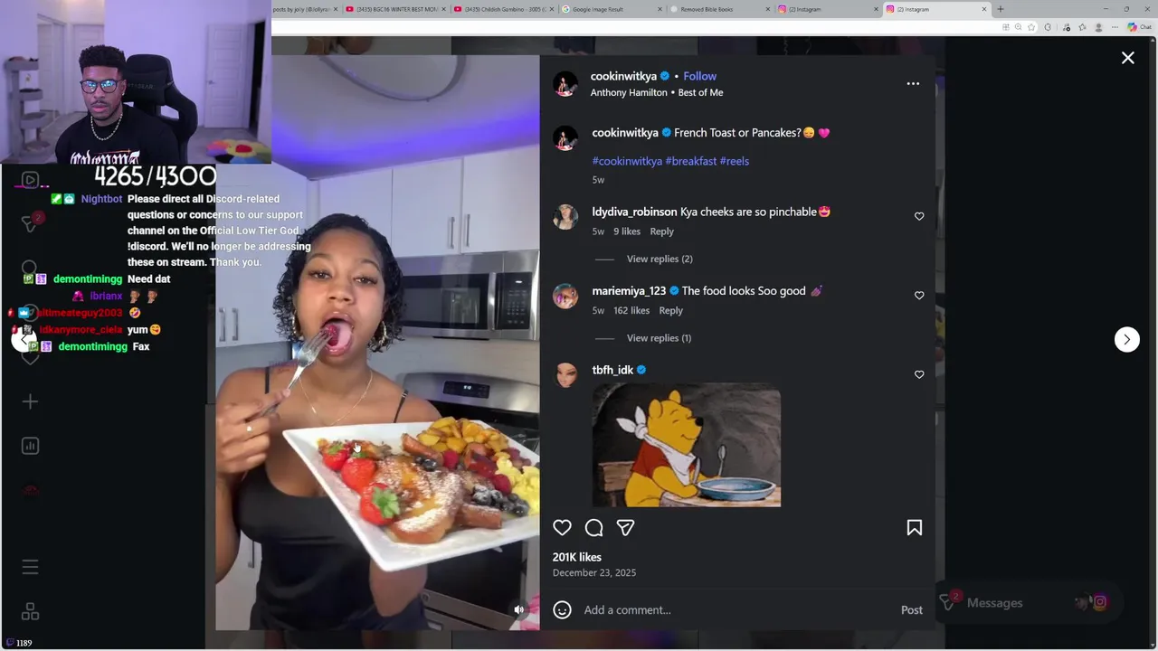Screen dimensions: 1158x651
Task: Like mariemiya_123's comment
Action: point(919,296)
